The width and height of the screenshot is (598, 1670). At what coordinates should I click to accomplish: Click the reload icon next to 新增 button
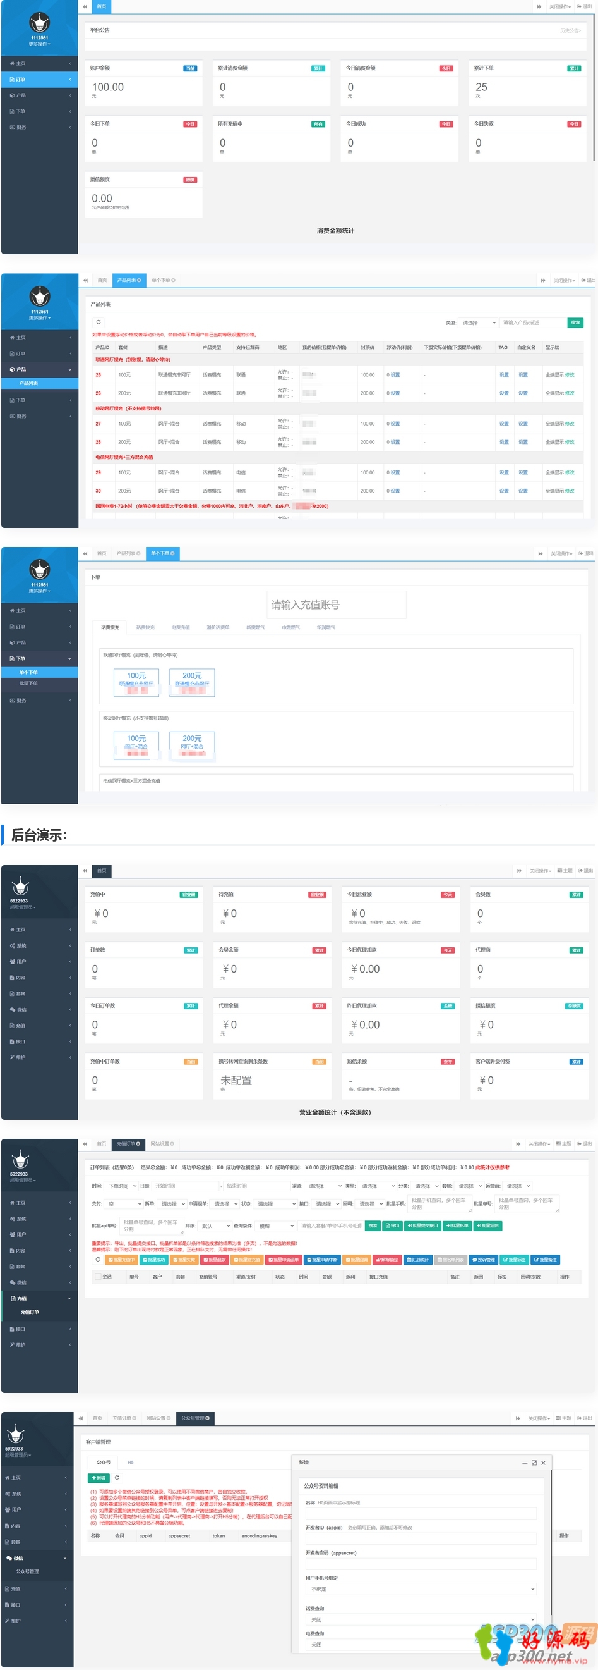(x=117, y=1478)
